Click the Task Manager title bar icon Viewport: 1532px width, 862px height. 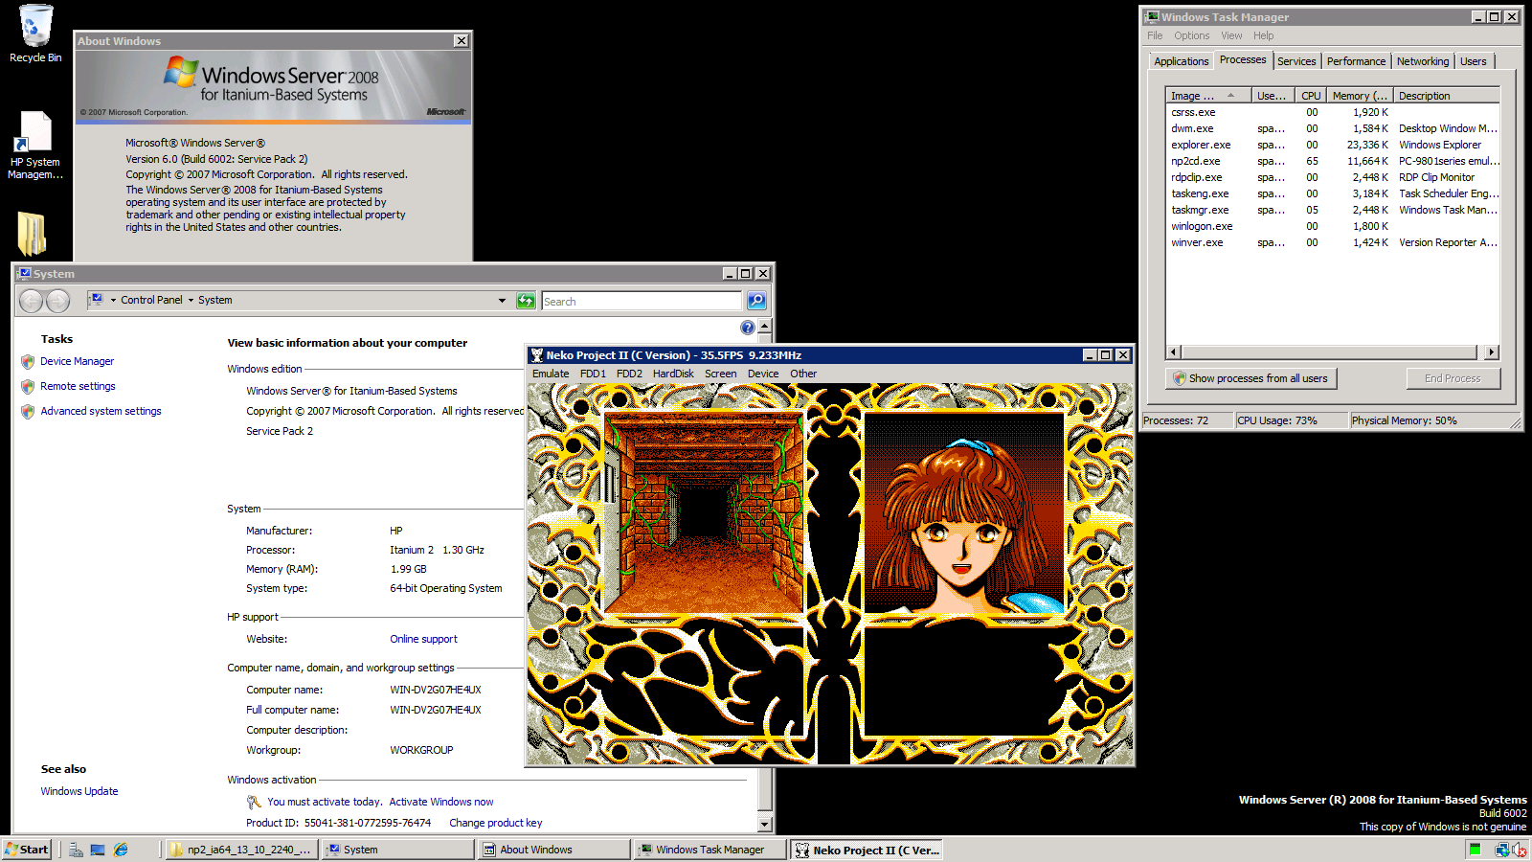click(1153, 17)
